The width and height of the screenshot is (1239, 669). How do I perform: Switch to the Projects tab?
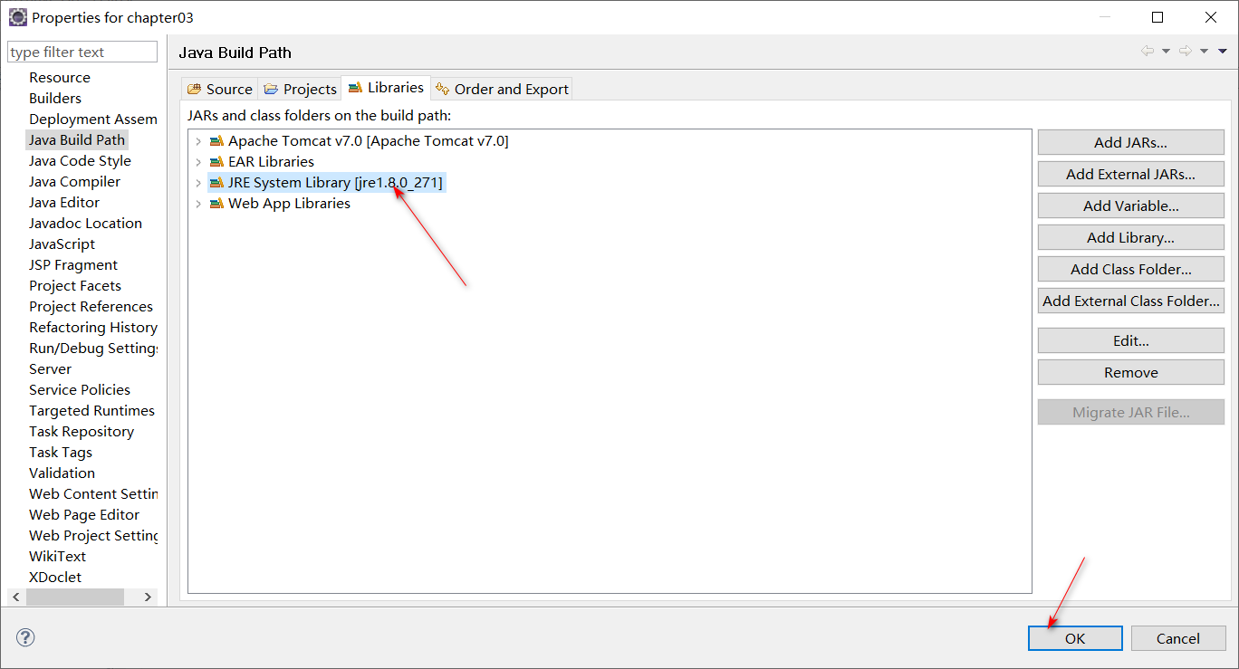click(300, 89)
